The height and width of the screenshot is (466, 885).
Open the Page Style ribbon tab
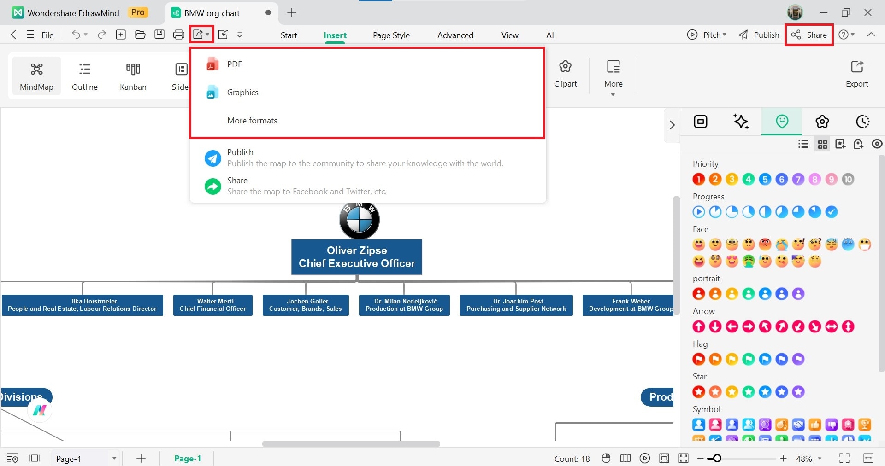[391, 35]
